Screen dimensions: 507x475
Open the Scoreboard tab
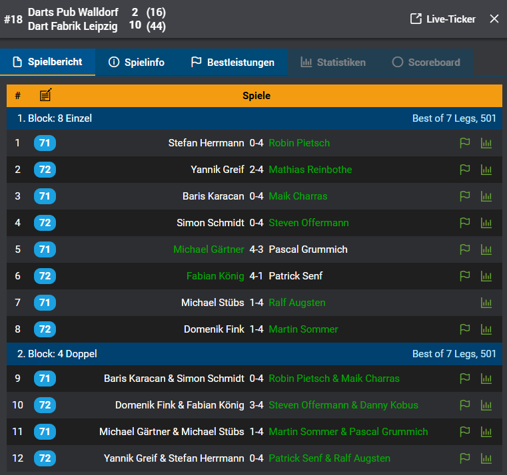[426, 63]
